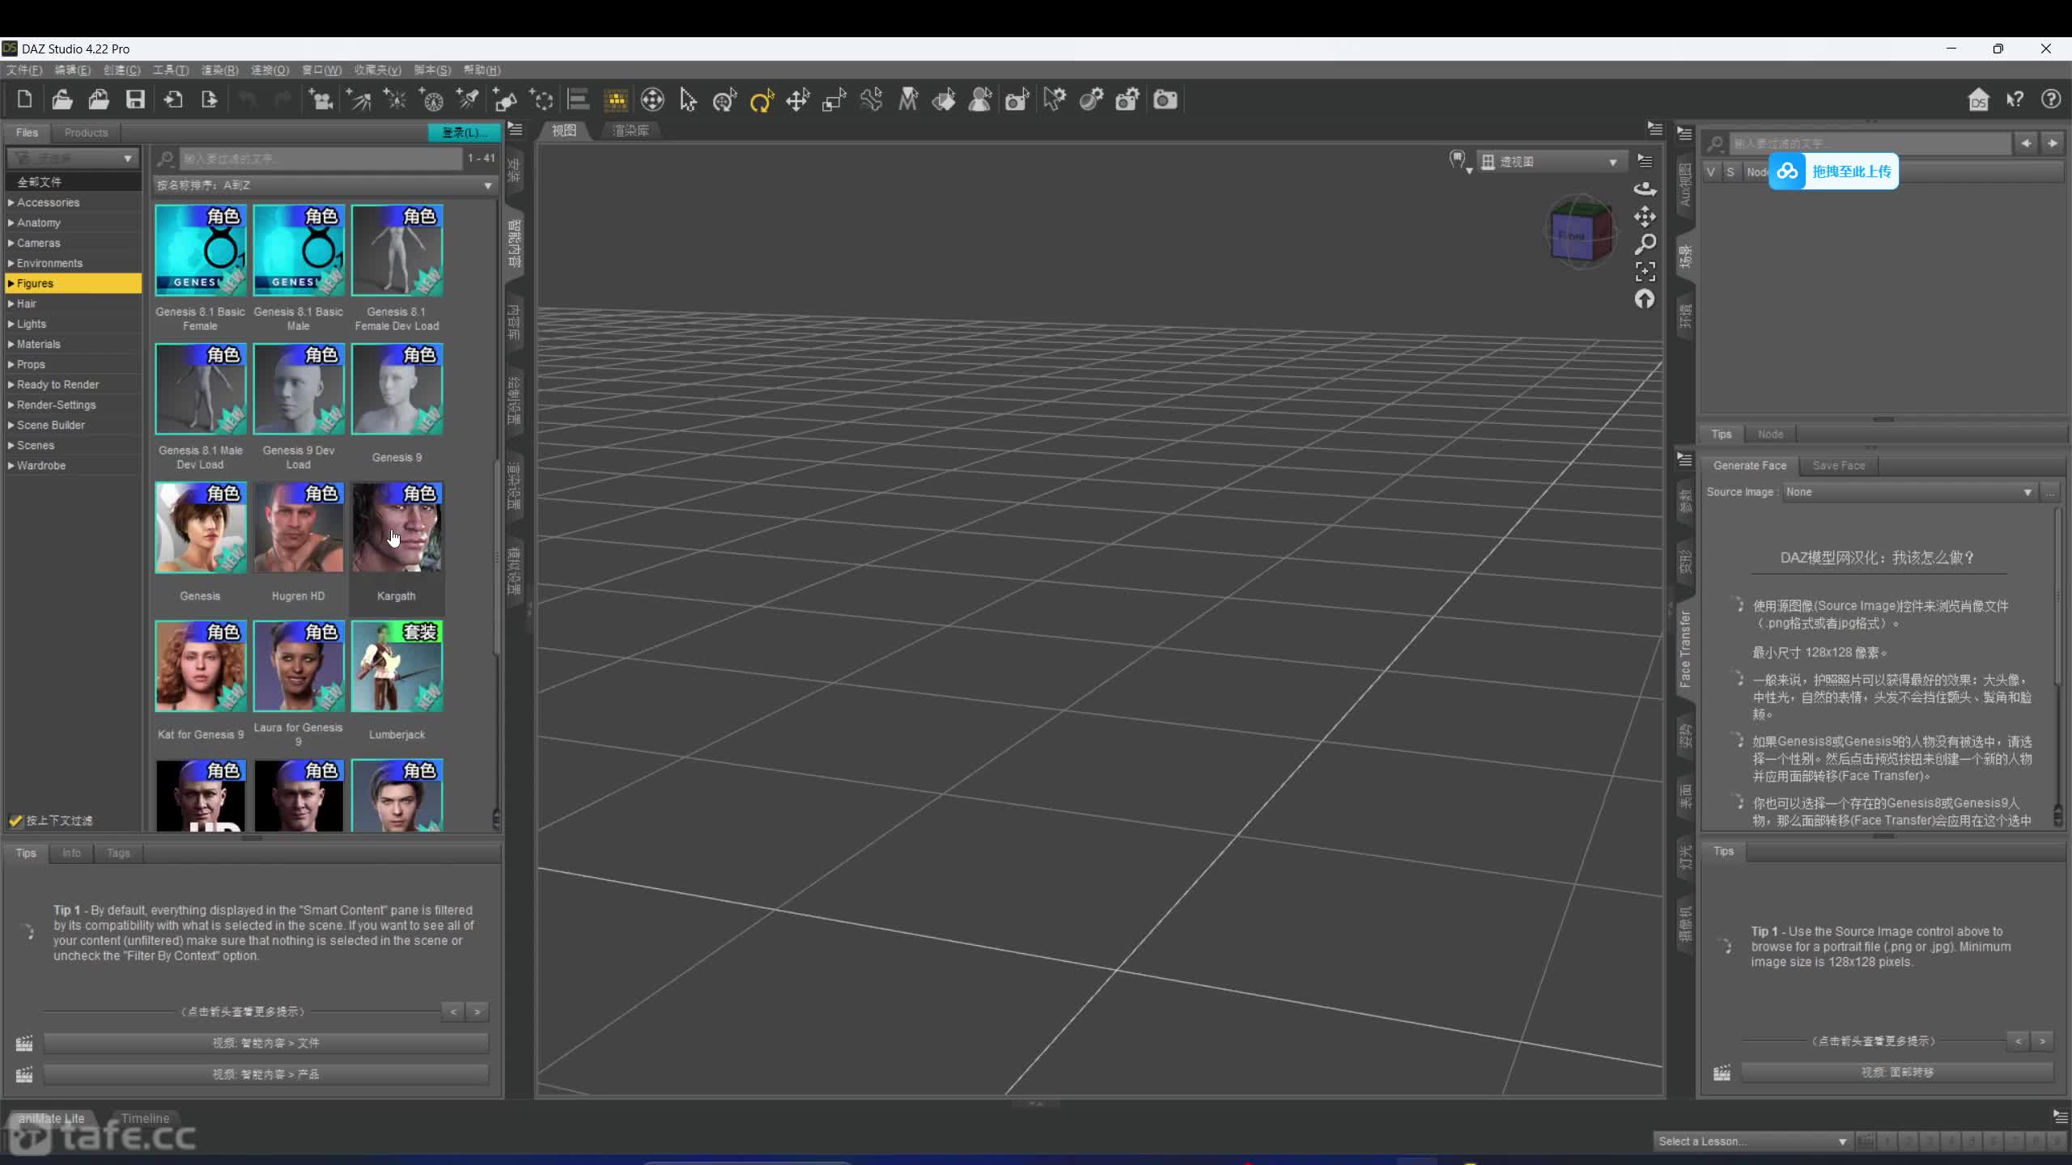Select the Region Navigator figure tool

[x=980, y=100]
